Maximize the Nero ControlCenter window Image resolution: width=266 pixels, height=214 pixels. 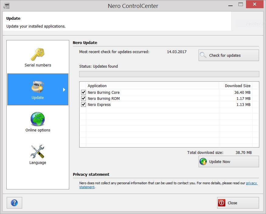(240, 5)
